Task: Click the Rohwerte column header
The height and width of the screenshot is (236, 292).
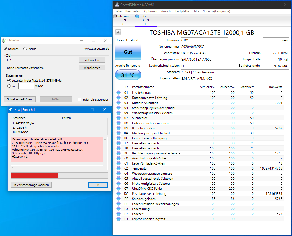Action: coord(269,87)
